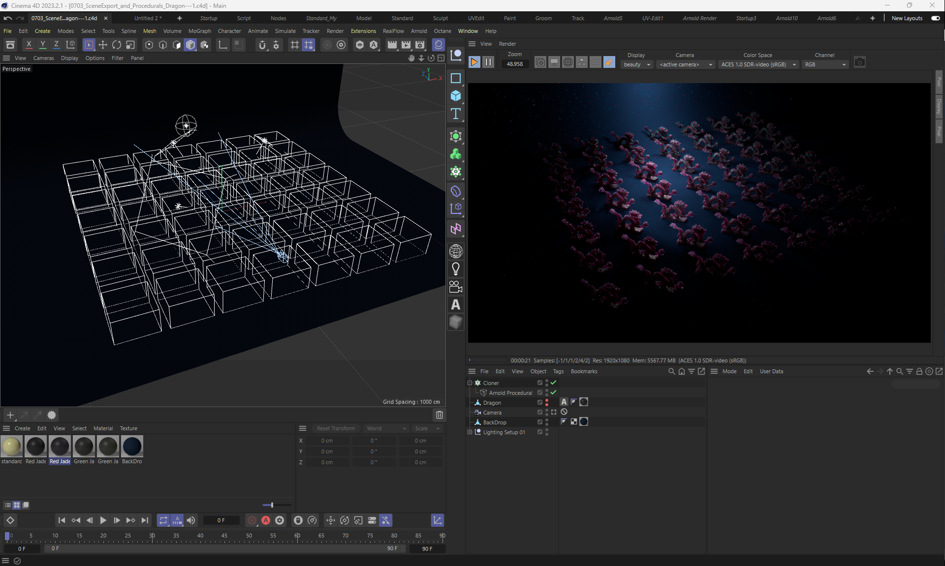Expand the Lighting Setup 01 group
Viewport: 945px width, 566px height.
pos(470,432)
